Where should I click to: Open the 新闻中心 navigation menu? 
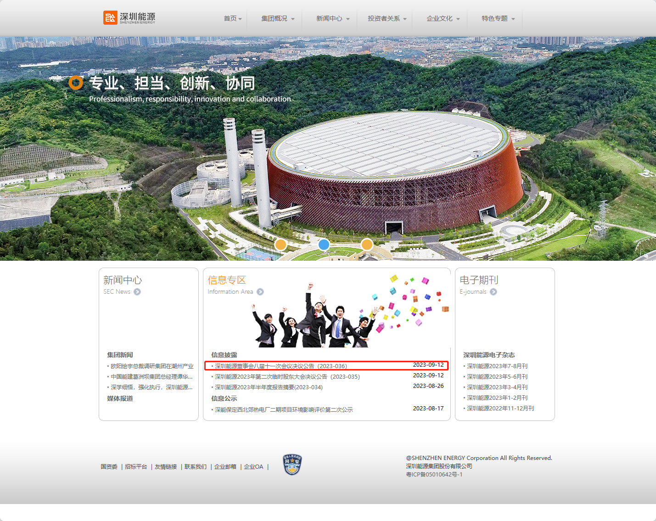(x=329, y=19)
